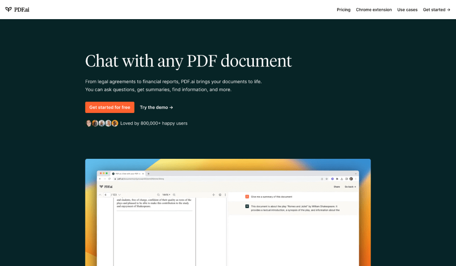456x266 pixels.
Task: Click the line "From legal agreements to financial reports"
Action: [x=173, y=81]
